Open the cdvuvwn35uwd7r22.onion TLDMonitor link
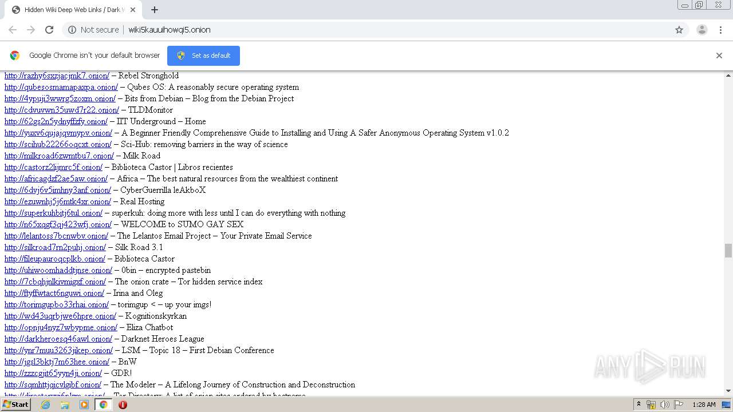This screenshot has height=412, width=733. click(x=62, y=110)
